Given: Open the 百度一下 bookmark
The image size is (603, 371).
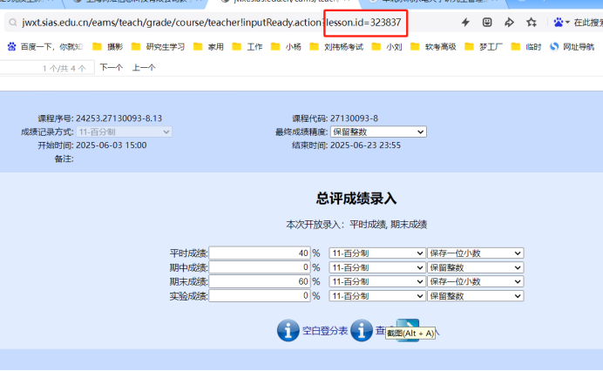Looking at the screenshot, I should click(44, 47).
